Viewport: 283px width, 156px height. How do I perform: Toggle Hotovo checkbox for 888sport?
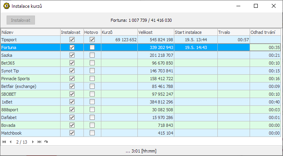pyautogui.click(x=92, y=109)
